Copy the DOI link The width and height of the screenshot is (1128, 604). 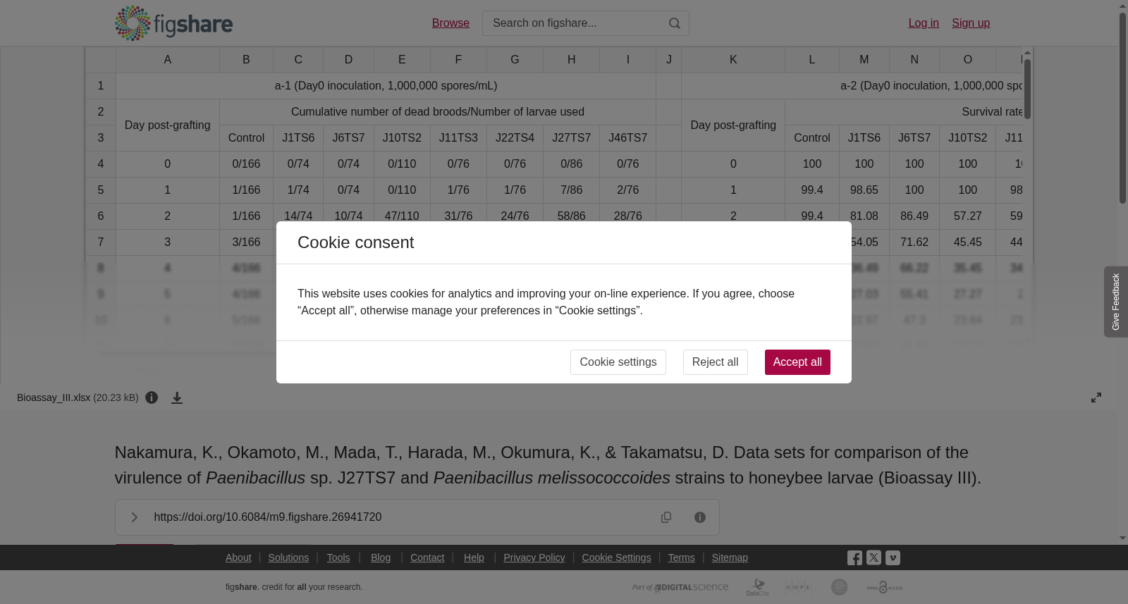pyautogui.click(x=666, y=517)
